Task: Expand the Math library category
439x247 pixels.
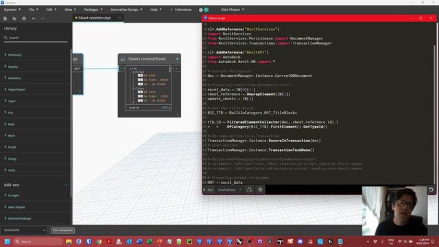Action: pyautogui.click(x=10, y=124)
